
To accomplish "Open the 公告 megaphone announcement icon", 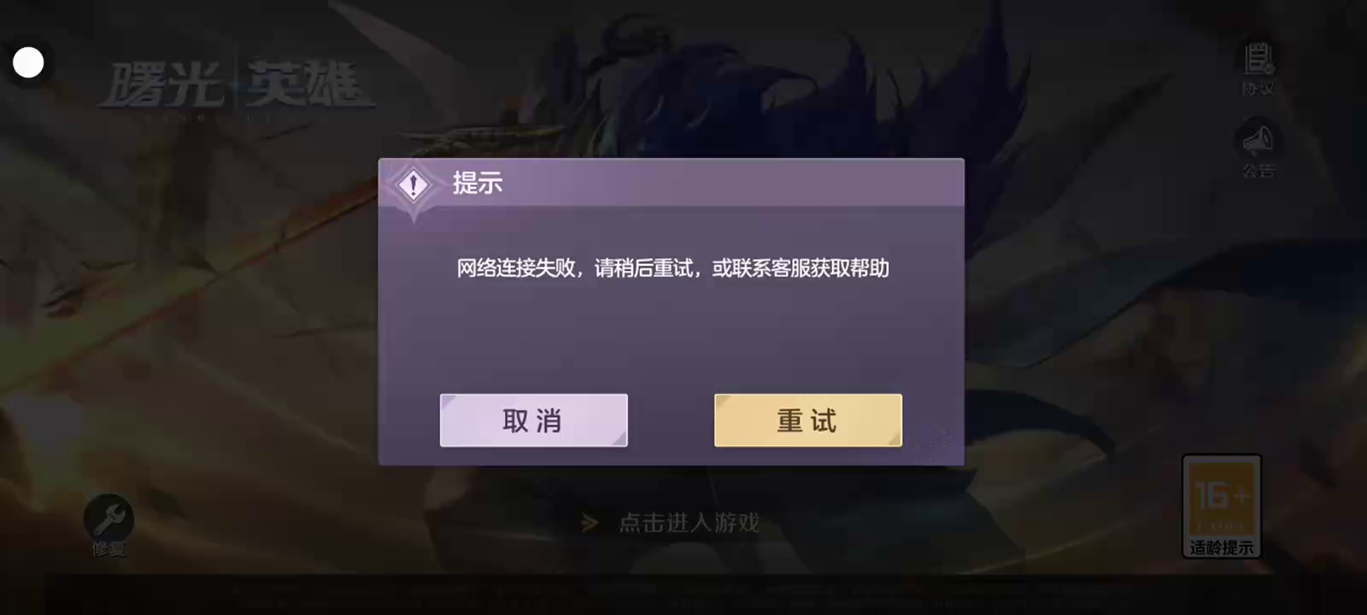I will tap(1258, 138).
